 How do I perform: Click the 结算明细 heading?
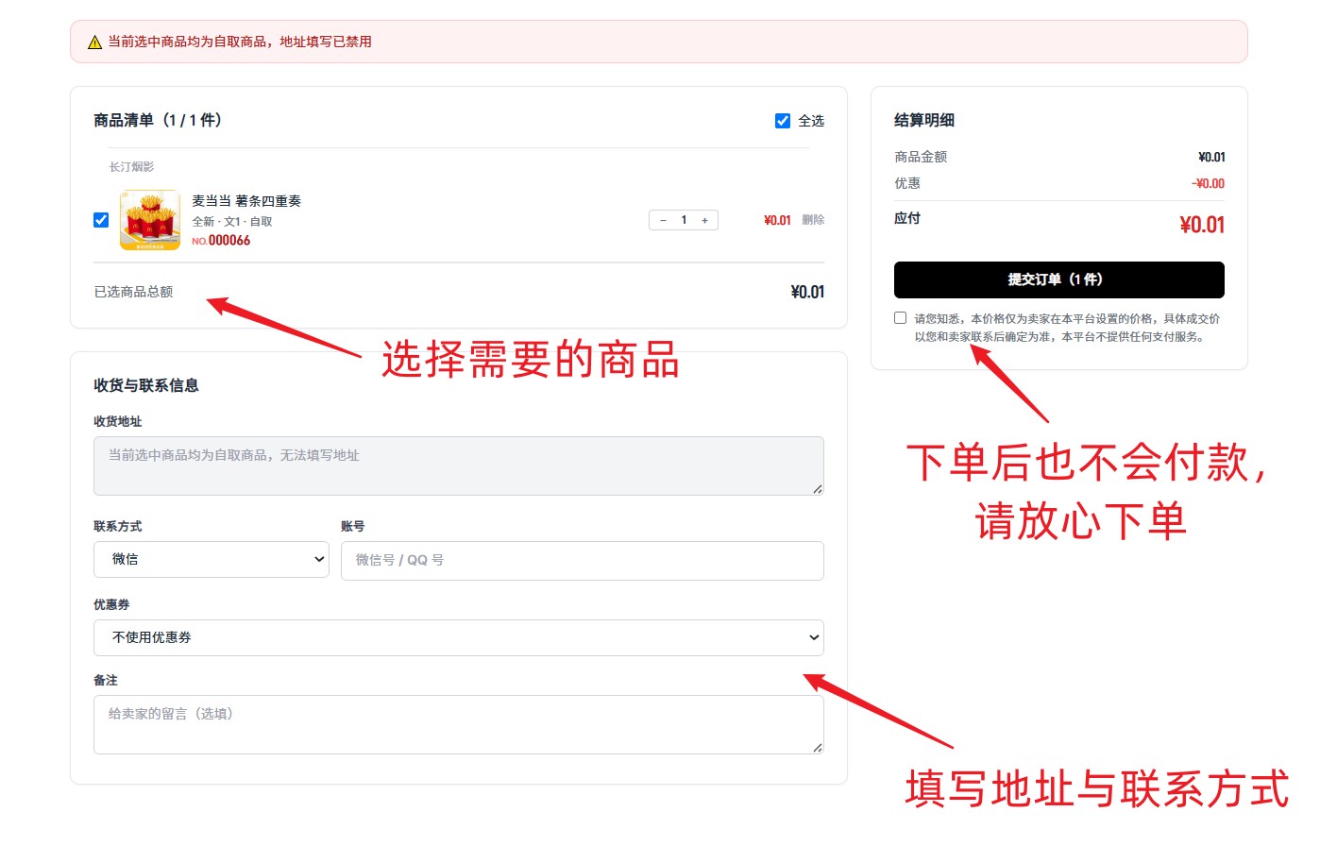(x=924, y=120)
